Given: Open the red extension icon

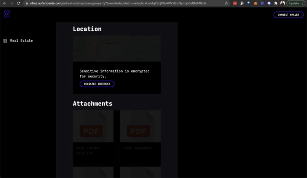Looking at the screenshot, I should point(235,3).
